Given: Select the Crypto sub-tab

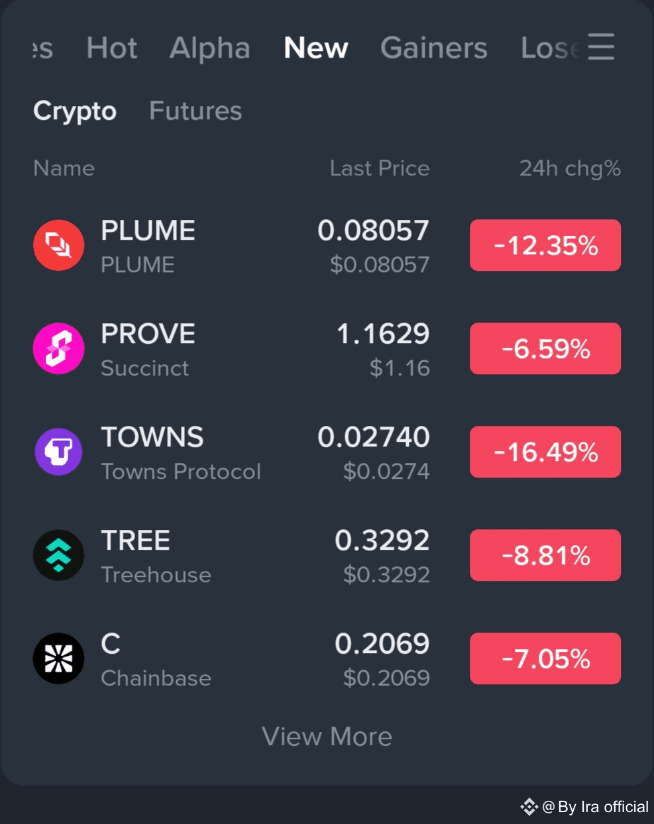Looking at the screenshot, I should pyautogui.click(x=75, y=111).
